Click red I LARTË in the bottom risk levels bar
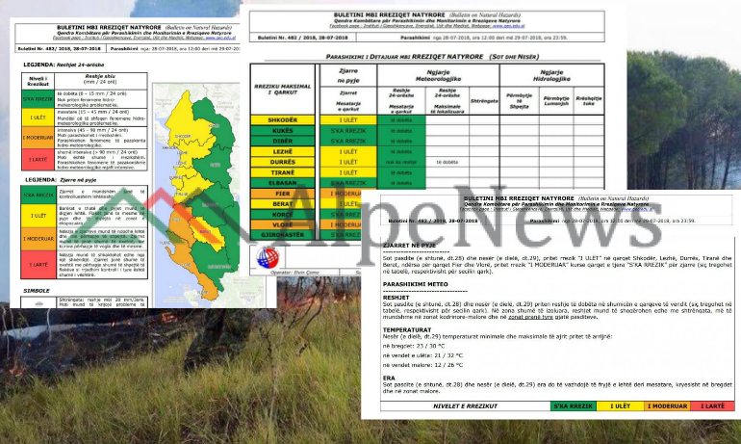This screenshot has height=444, width=741. pos(713,406)
